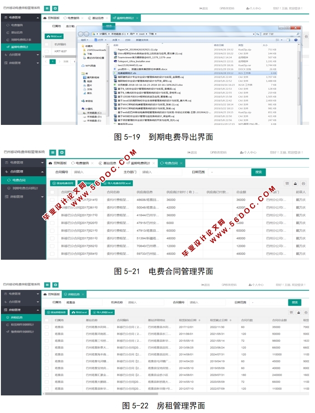Screen dimensions: 315x413
Task: Close 房租信息 tab in Figure 5-22
Action: tap(83, 294)
